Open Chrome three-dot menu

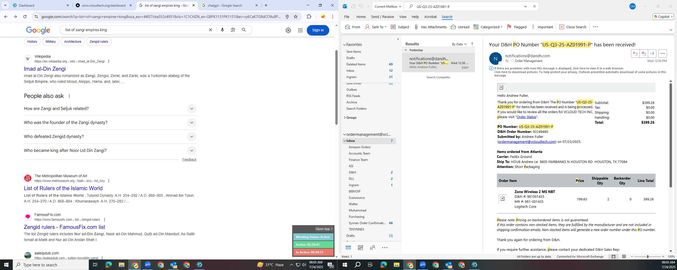click(333, 17)
